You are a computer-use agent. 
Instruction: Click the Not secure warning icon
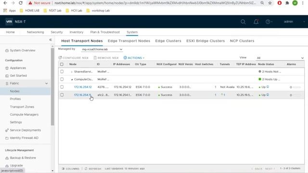point(30,3)
